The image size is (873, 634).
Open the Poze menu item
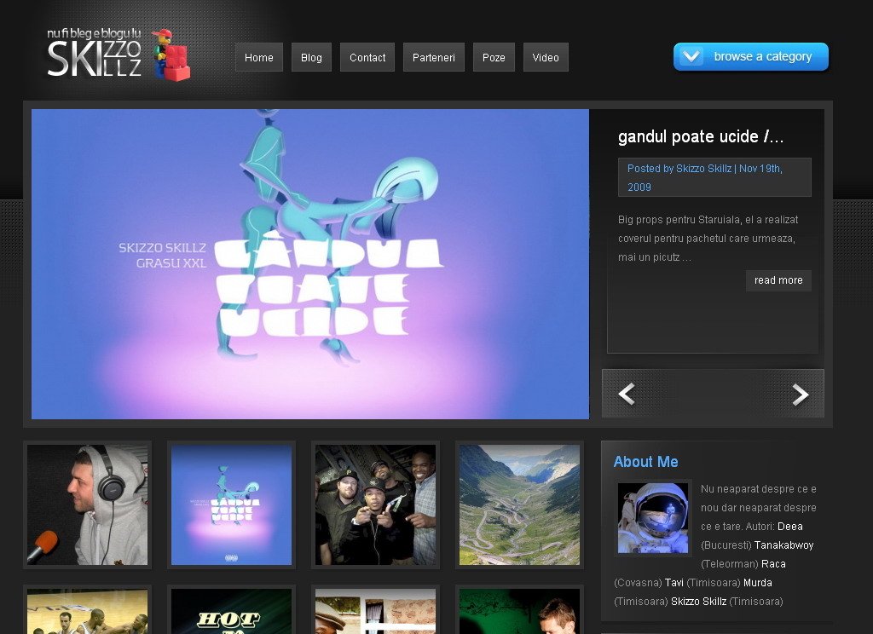(494, 57)
